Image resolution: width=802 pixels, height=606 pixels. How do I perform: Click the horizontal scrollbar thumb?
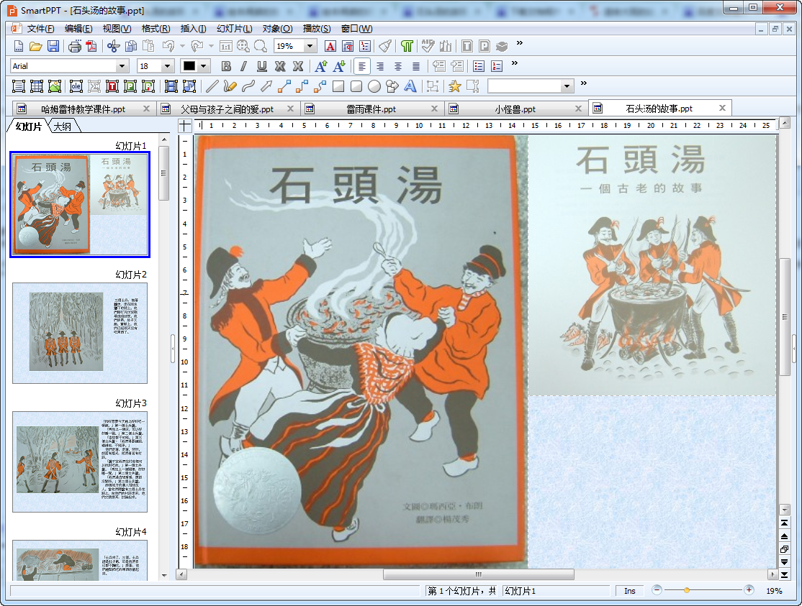click(478, 574)
